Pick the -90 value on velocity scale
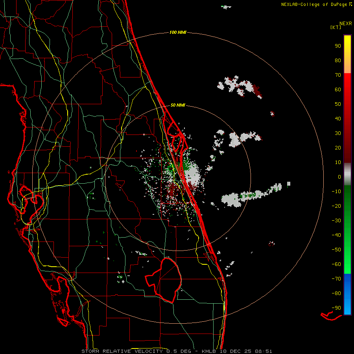The image size is (354, 354). [x=336, y=308]
